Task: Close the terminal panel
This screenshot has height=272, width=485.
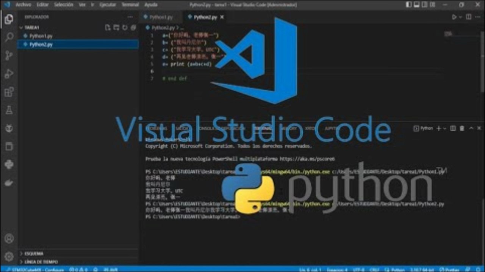Action: (x=479, y=128)
